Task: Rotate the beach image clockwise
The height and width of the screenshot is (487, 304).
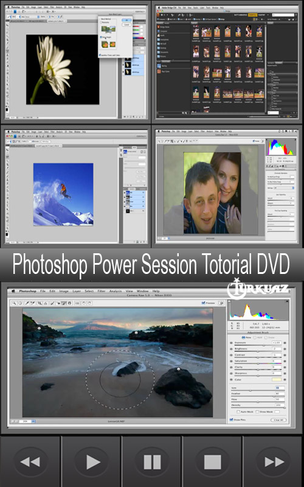Action: 89,303
